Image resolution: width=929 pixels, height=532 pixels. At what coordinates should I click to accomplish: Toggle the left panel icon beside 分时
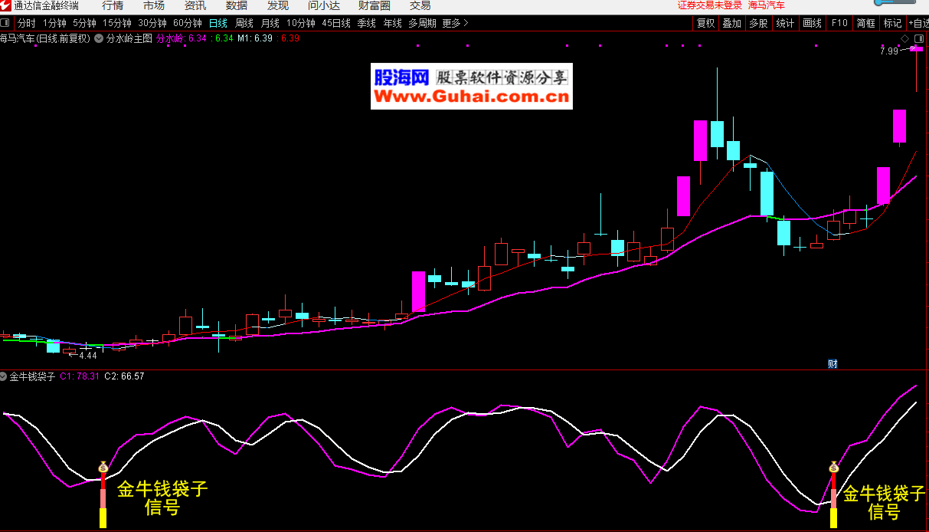click(x=6, y=23)
